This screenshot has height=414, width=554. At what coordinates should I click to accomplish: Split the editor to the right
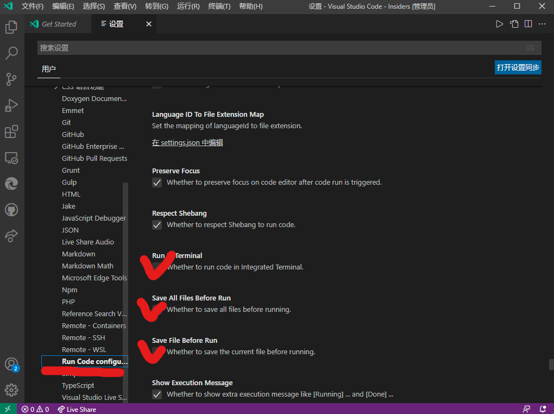(x=528, y=24)
